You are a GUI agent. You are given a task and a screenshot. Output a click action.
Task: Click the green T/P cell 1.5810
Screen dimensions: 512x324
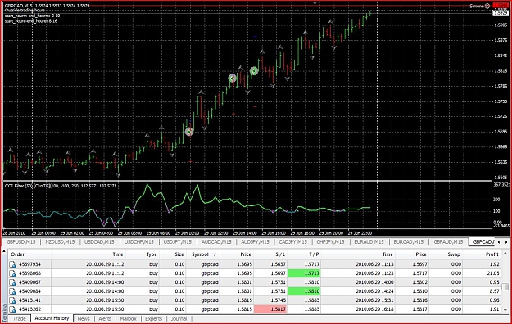[304, 291]
